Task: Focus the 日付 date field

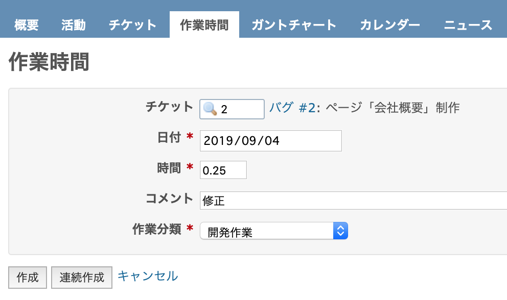Action: tap(271, 141)
